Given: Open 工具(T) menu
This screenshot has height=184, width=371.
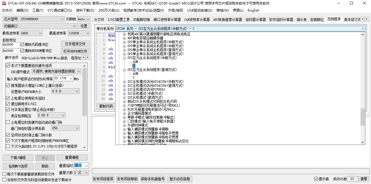Looking at the screenshot, I should pyautogui.click(x=38, y=10).
